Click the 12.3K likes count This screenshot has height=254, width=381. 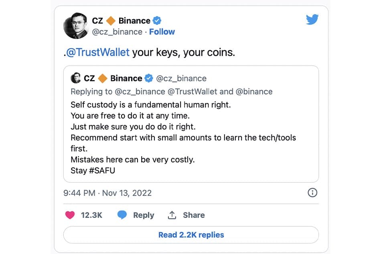[91, 215]
